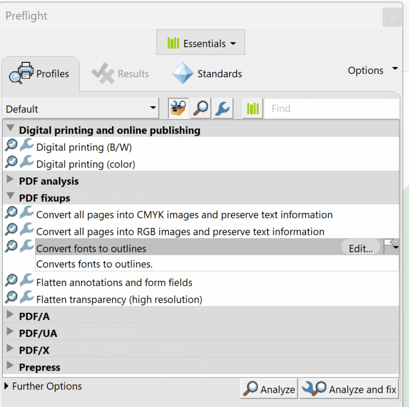This screenshot has height=407, width=409.
Task: Click the Edit... button for selected profile
Action: (x=361, y=248)
